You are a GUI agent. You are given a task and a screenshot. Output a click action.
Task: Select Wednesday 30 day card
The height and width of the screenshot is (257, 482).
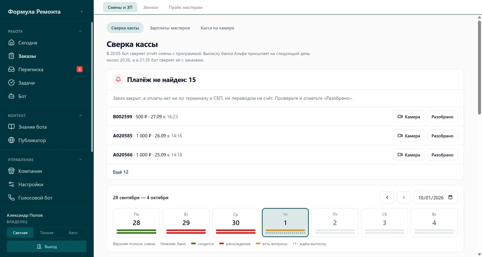(x=236, y=222)
